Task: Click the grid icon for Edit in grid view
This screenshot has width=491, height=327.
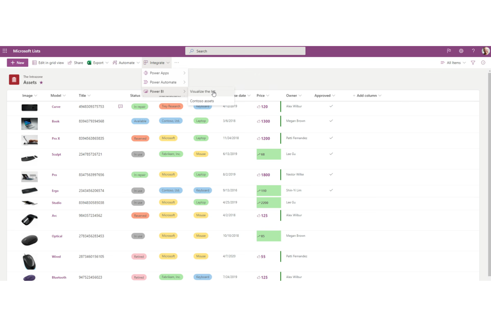Action: coord(34,63)
